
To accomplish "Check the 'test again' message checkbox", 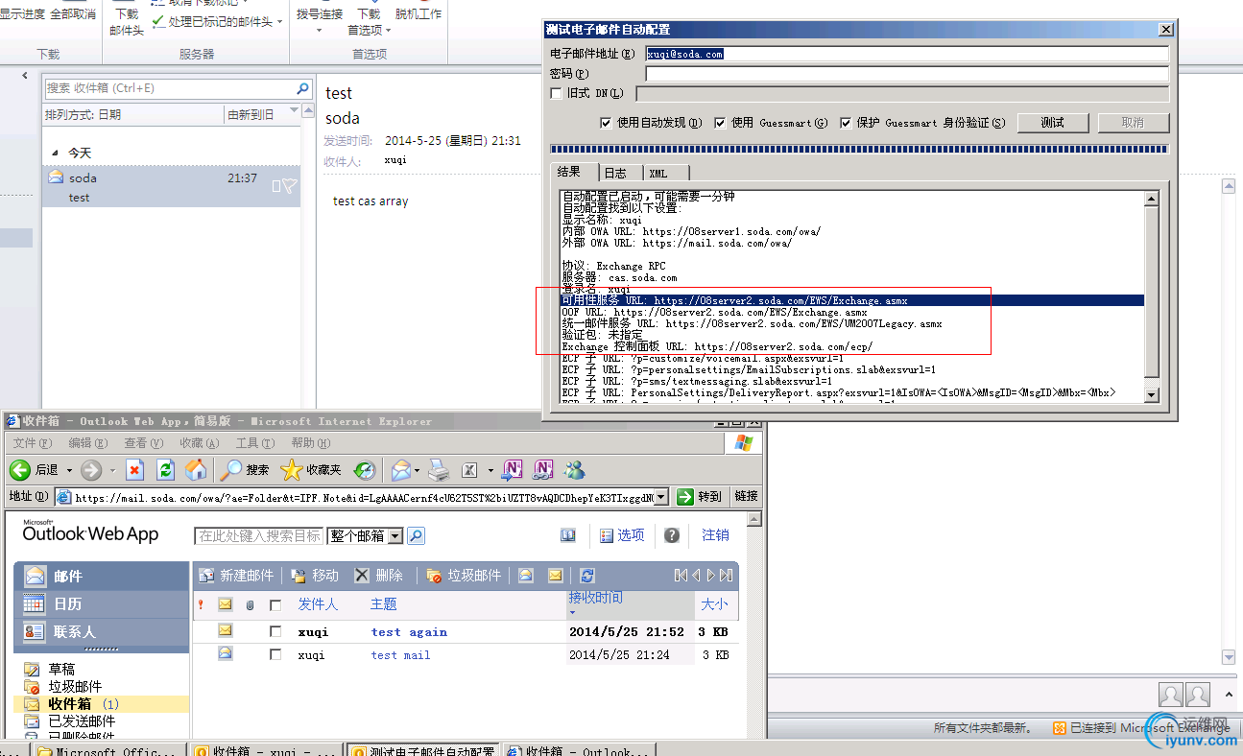I will tap(275, 632).
